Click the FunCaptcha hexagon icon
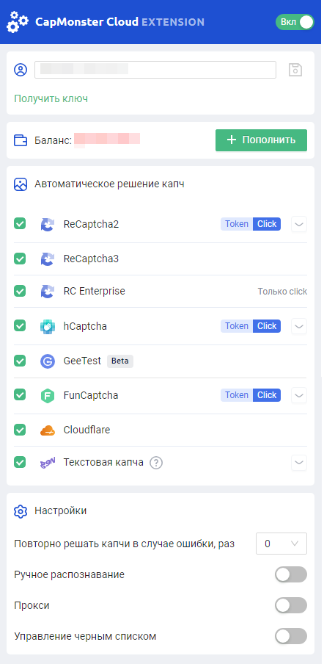This screenshot has width=324, height=664. point(48,395)
